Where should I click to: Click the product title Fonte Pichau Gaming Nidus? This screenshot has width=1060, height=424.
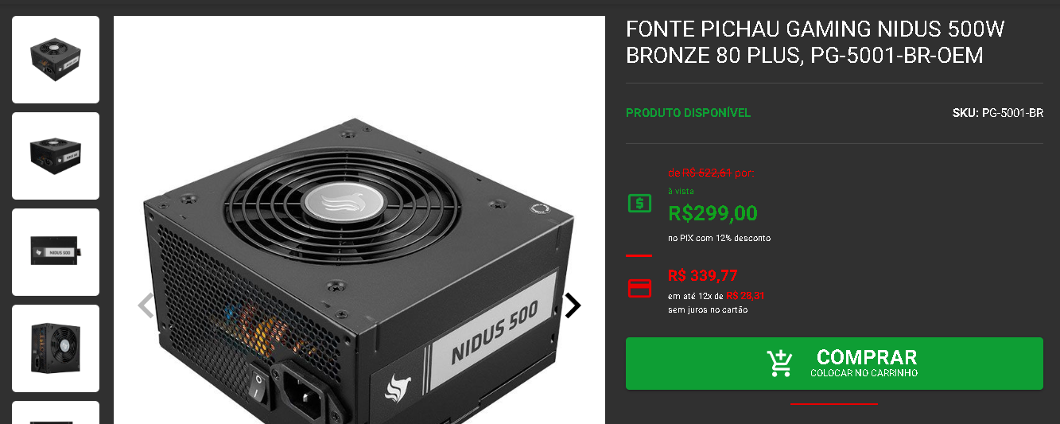[815, 42]
